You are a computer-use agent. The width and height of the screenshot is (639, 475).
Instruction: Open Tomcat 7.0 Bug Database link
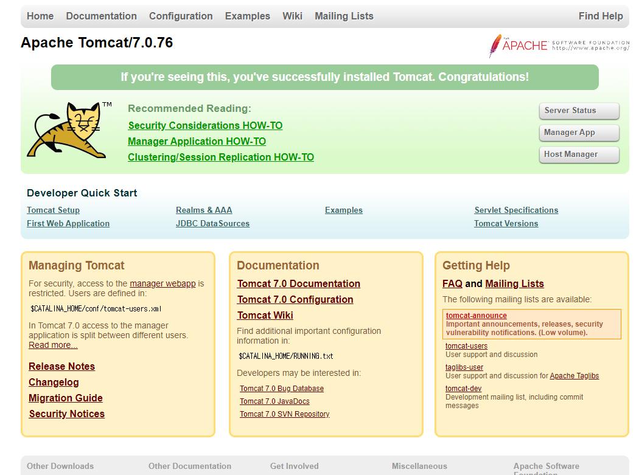(x=282, y=389)
